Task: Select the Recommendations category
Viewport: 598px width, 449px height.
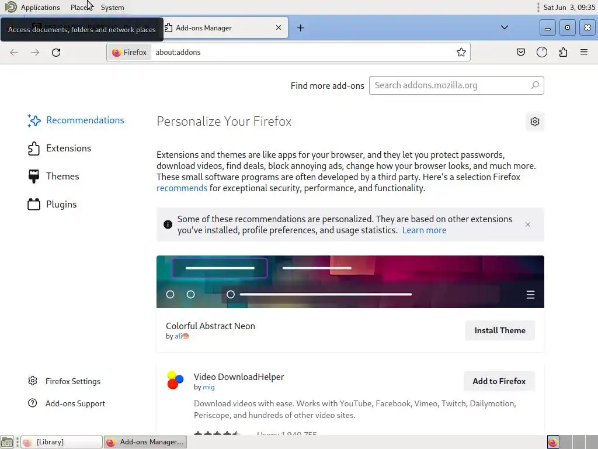Action: 77,120
